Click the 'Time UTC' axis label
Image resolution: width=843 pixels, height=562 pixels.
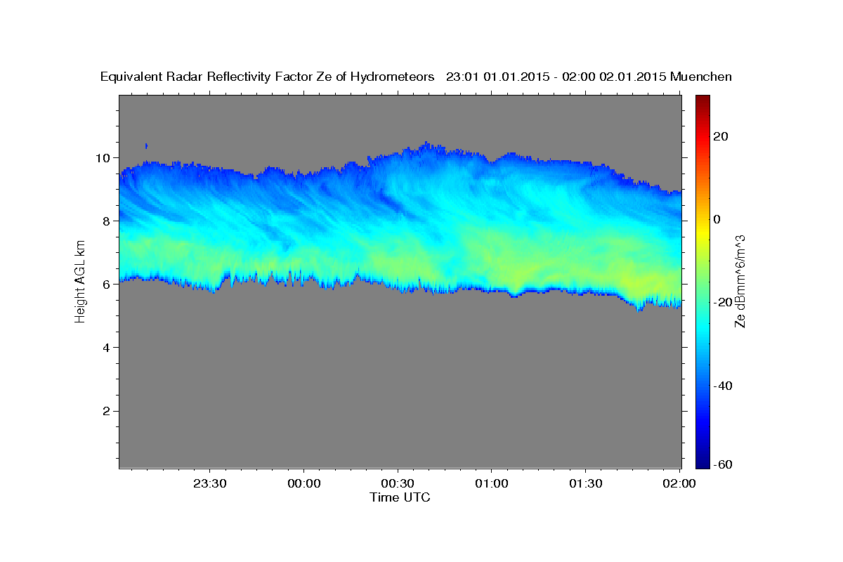click(x=400, y=497)
